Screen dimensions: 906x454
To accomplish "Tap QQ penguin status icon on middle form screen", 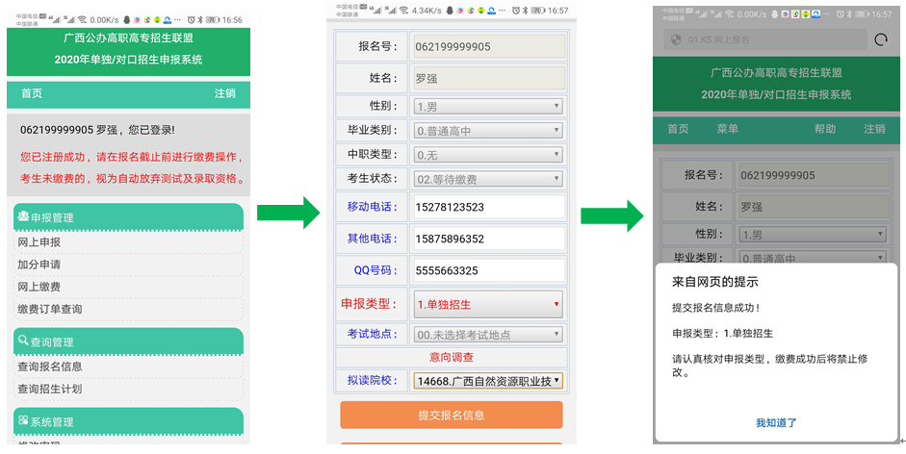I will (x=450, y=11).
